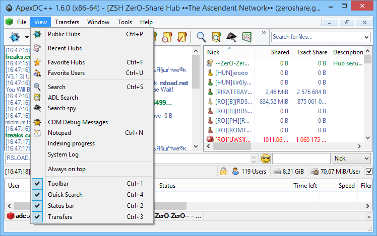377x236 pixels.
Task: Click the Notepad icon in menu
Action: 37,133
